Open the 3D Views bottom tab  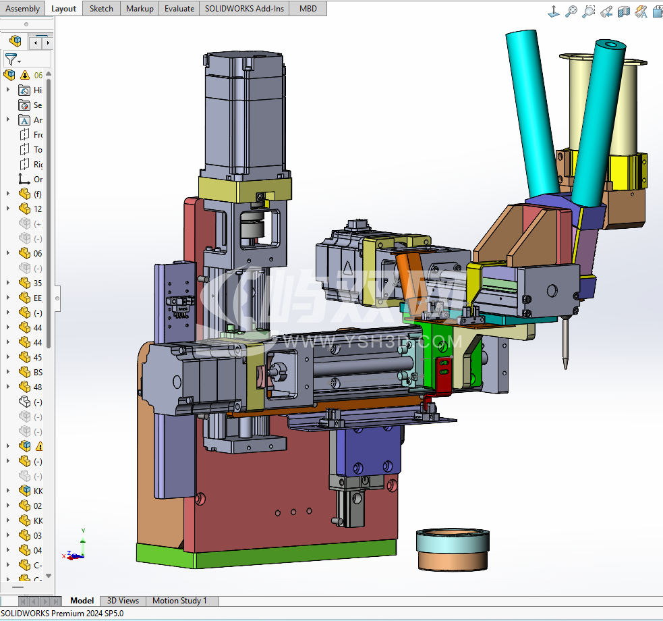123,601
